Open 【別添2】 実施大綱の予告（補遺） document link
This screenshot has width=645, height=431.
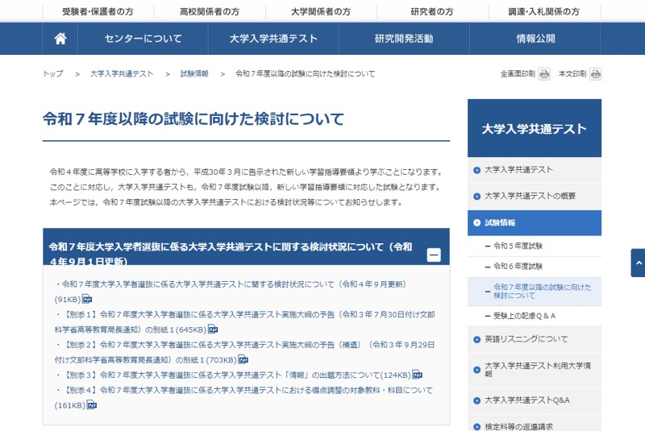(245, 352)
